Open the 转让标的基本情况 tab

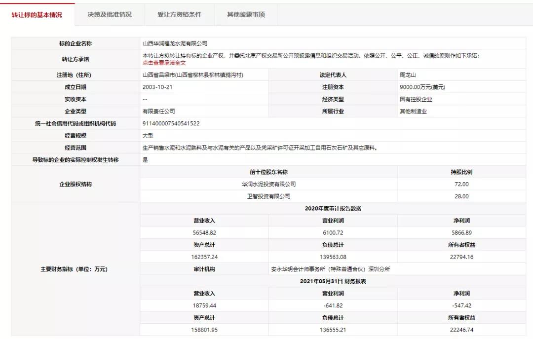37,15
